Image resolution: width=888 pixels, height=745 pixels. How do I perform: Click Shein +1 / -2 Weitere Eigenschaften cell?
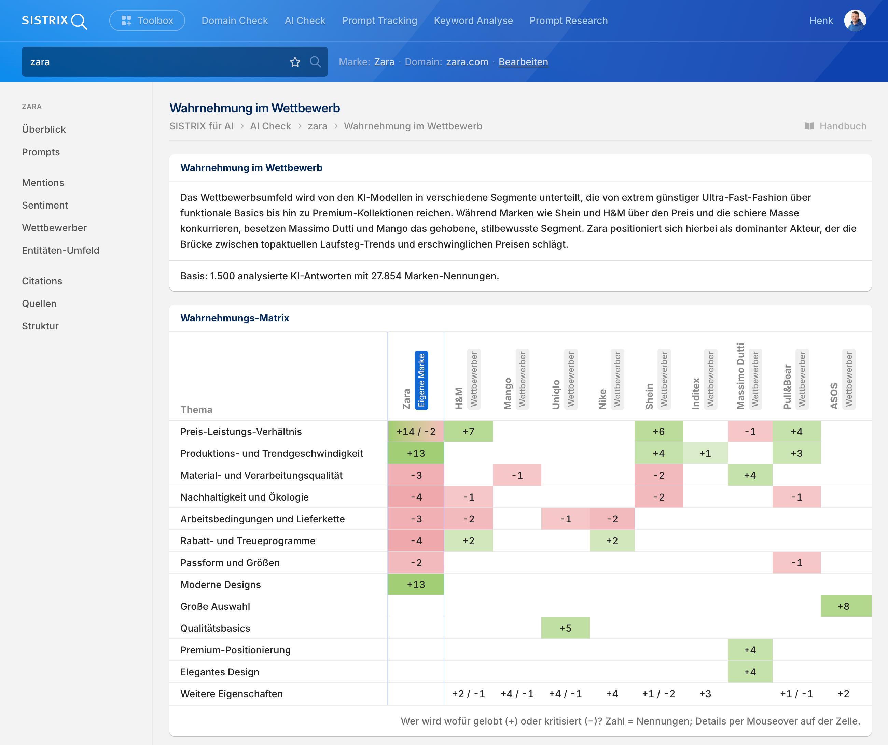point(658,694)
